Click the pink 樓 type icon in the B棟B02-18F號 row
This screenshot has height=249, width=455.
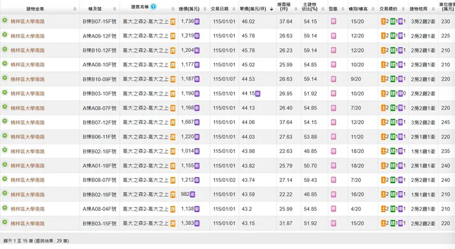pyautogui.click(x=334, y=152)
